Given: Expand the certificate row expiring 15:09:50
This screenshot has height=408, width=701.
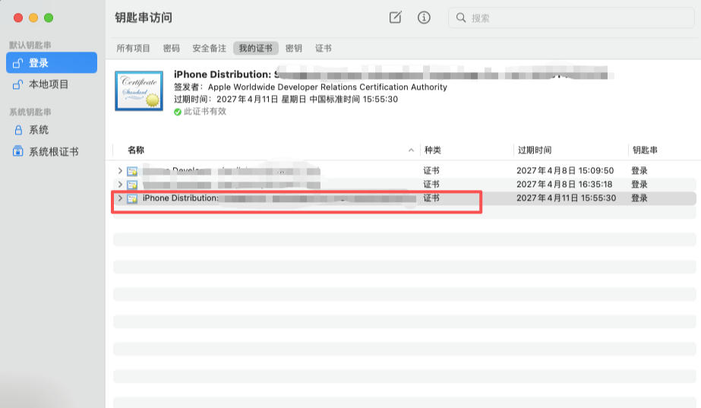Looking at the screenshot, I should 120,170.
